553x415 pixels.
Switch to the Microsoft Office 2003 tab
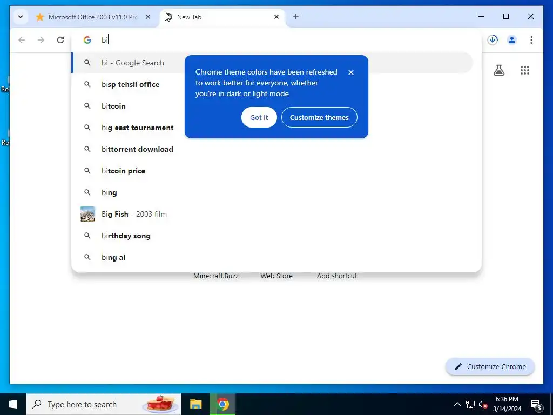[93, 17]
